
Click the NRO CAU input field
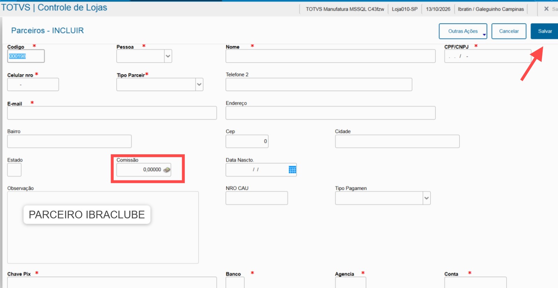pyautogui.click(x=257, y=198)
